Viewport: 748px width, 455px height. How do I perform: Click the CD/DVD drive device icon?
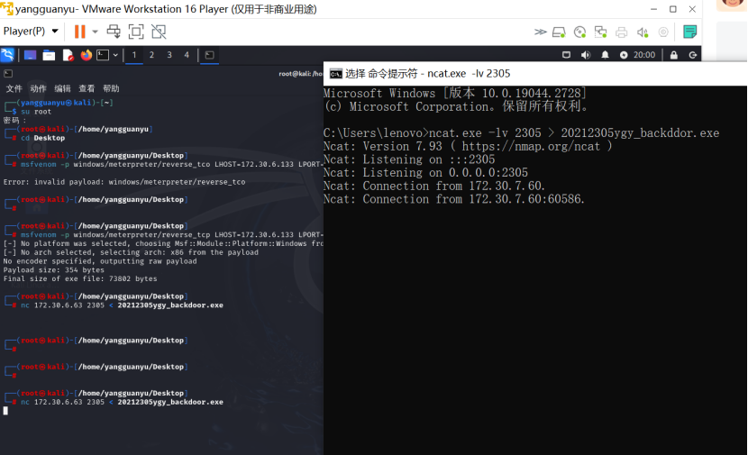[579, 32]
